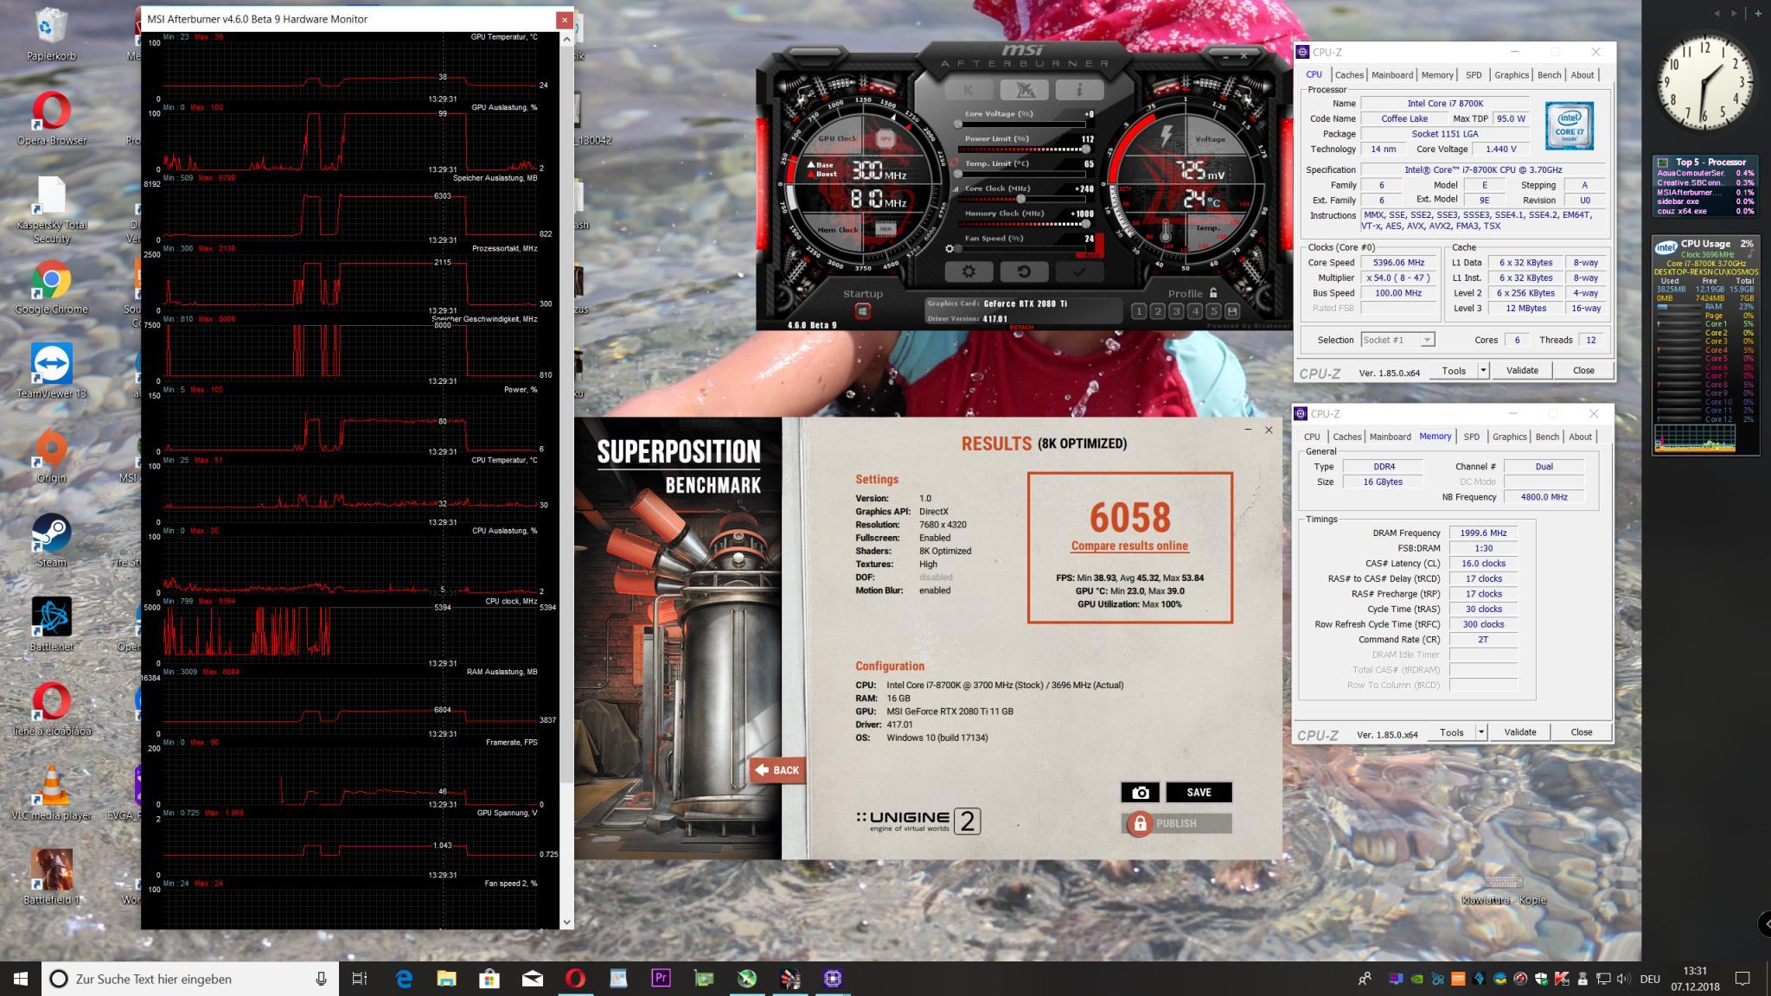The height and width of the screenshot is (996, 1771).
Task: Click BACK button in Superposition benchmark
Action: (777, 769)
